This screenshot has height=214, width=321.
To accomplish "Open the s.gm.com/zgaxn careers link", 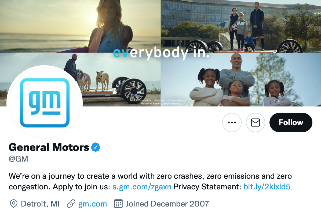I will [x=142, y=187].
